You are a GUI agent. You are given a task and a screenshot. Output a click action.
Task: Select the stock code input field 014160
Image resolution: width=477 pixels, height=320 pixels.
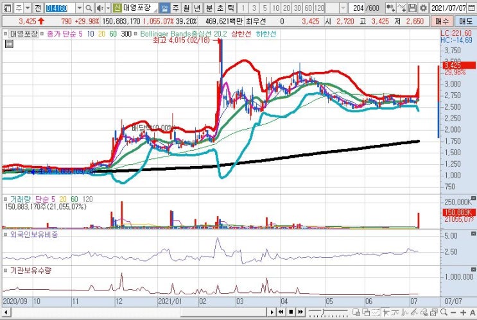pos(60,8)
